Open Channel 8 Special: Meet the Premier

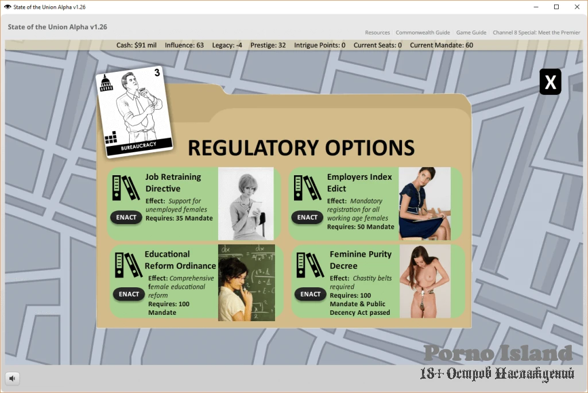[x=536, y=33]
